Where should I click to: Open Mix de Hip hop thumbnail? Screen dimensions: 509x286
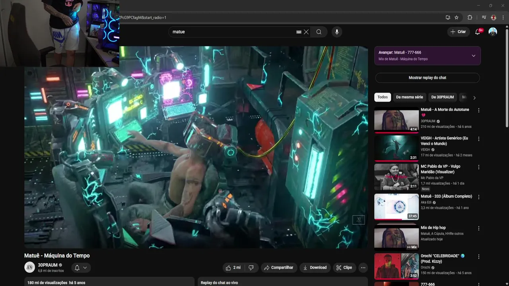tap(396, 237)
